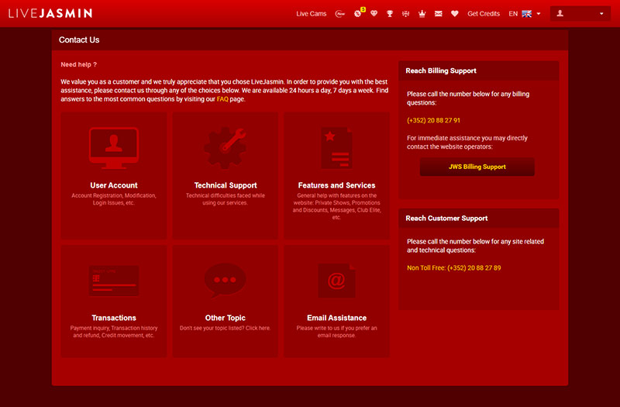Click the Transactions credit card icon
The width and height of the screenshot is (620, 407).
[114, 281]
